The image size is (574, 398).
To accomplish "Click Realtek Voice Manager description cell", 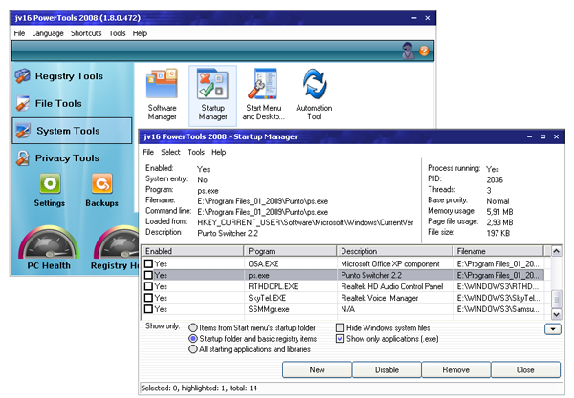I will (394, 298).
